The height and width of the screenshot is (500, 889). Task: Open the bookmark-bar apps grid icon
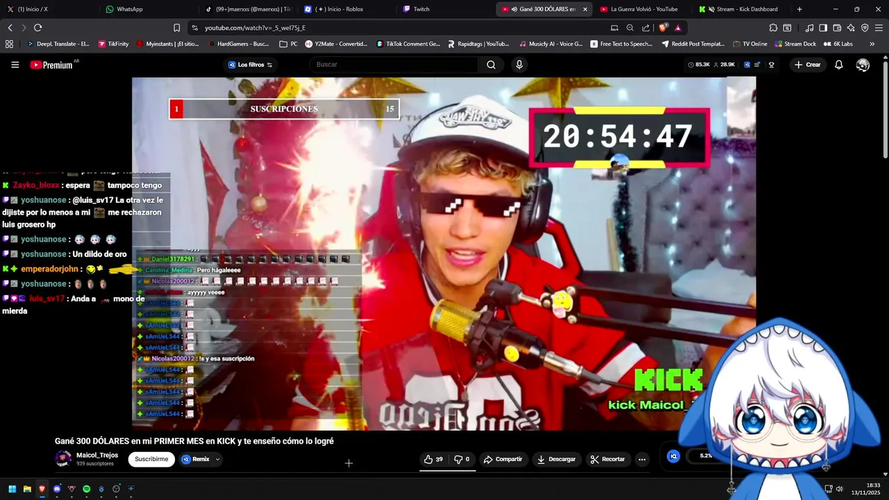coord(9,44)
